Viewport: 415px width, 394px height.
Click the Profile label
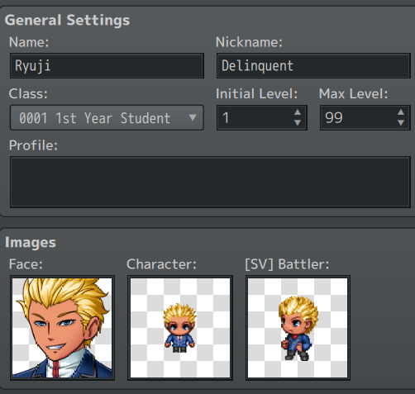(x=33, y=145)
